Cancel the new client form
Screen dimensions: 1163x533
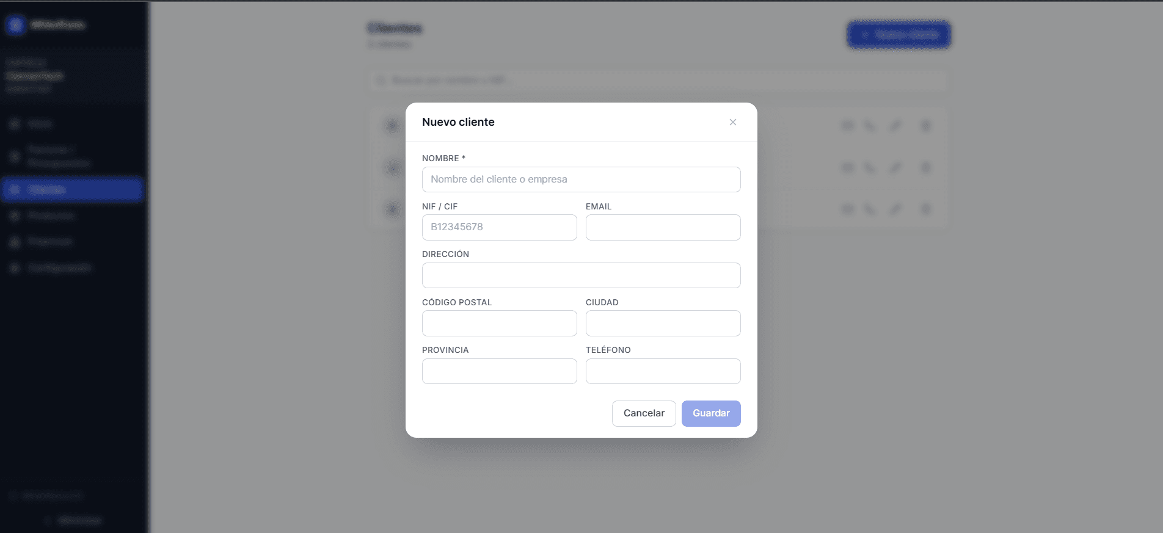[x=644, y=413]
